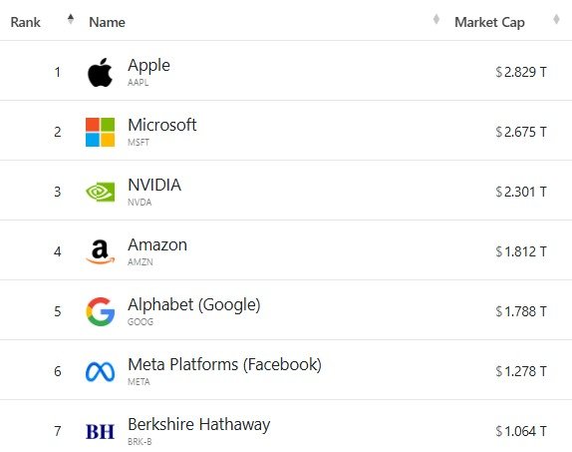Click the Amazon smile logo
This screenshot has width=572, height=452.
pyautogui.click(x=100, y=251)
